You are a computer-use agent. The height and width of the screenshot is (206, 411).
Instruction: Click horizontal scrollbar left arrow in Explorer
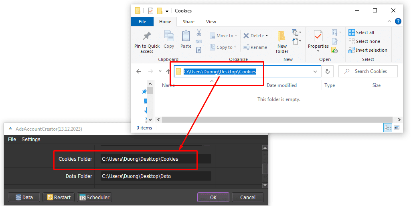(158, 119)
